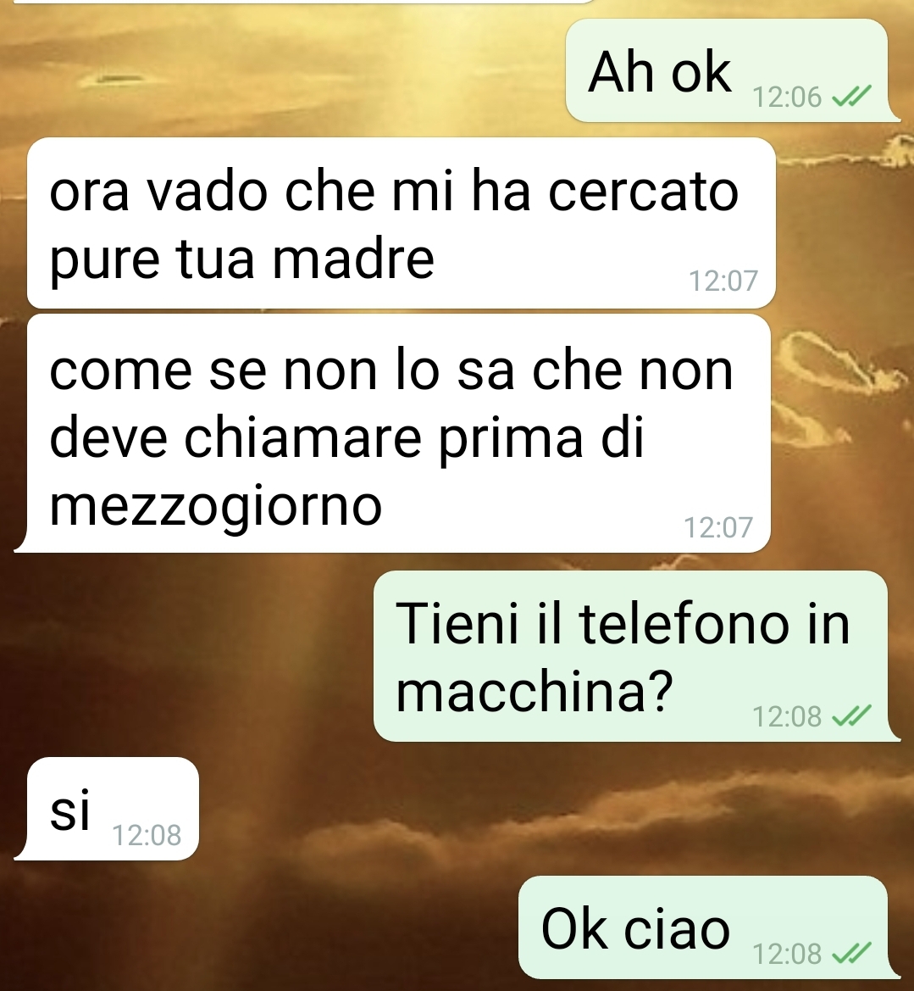Click the word 'cercato' in the received message

[643, 192]
